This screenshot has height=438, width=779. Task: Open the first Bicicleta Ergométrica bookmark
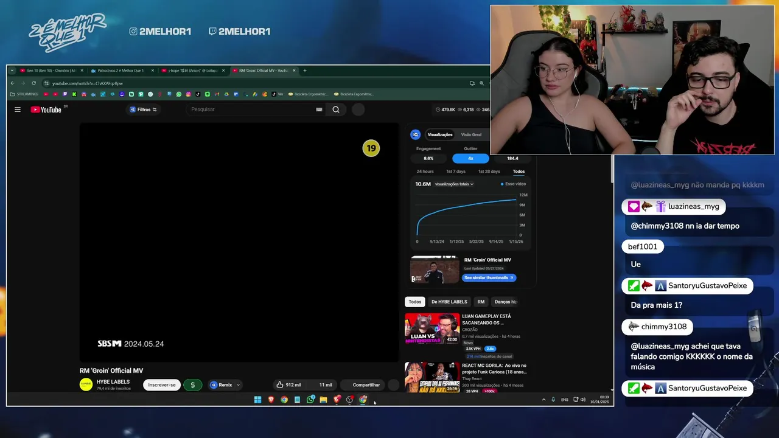click(x=308, y=94)
